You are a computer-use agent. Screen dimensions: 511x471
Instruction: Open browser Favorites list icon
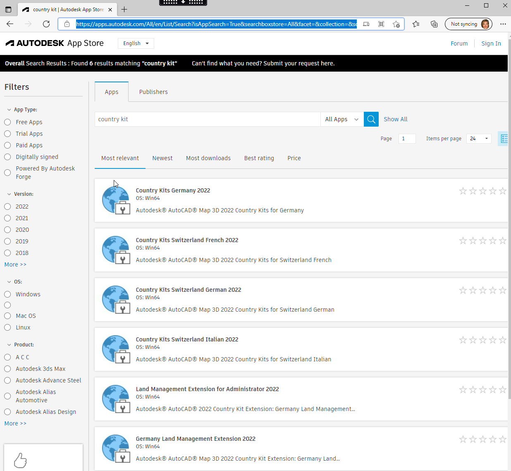[416, 24]
